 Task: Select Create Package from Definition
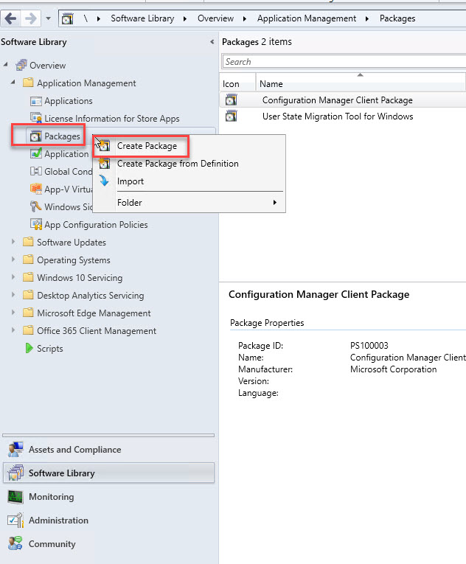pyautogui.click(x=178, y=164)
